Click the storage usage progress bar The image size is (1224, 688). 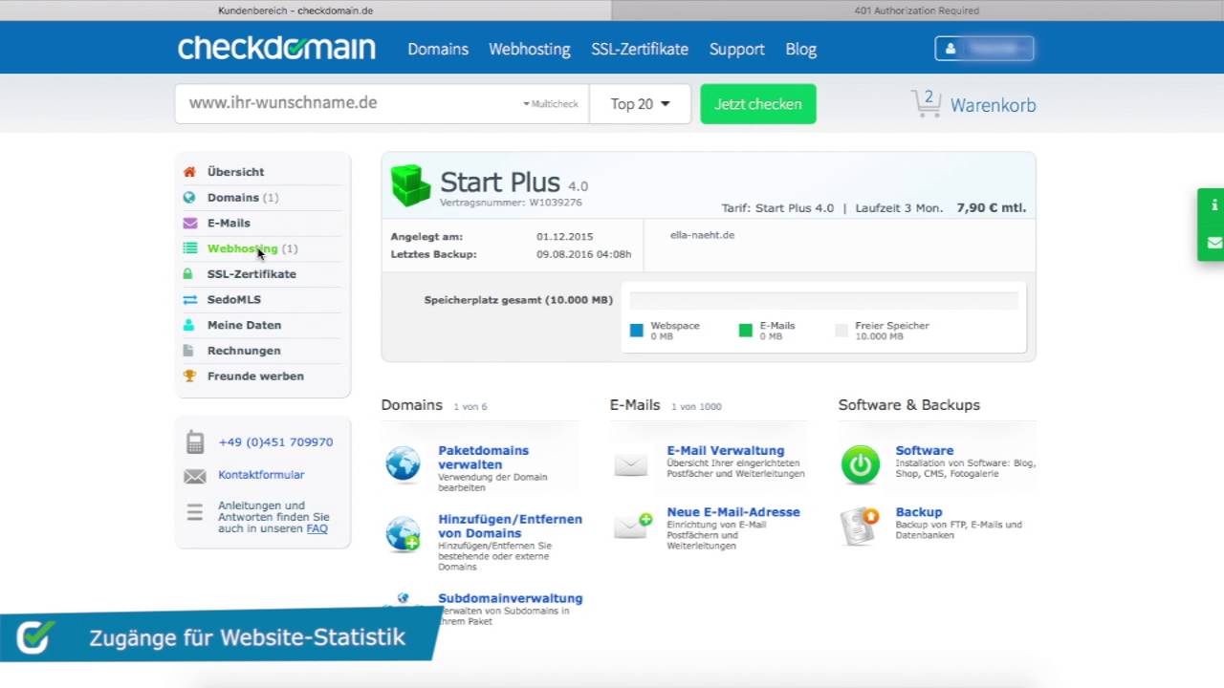824,300
